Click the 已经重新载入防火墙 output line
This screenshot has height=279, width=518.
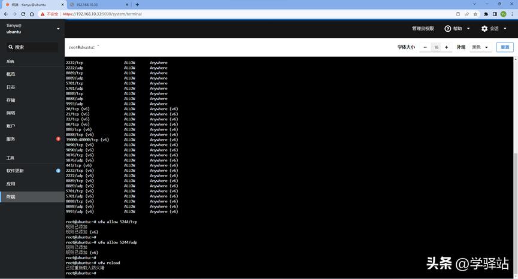pyautogui.click(x=85, y=268)
